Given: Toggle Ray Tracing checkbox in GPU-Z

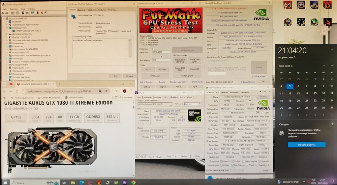Looking at the screenshot, I should pos(233,165).
